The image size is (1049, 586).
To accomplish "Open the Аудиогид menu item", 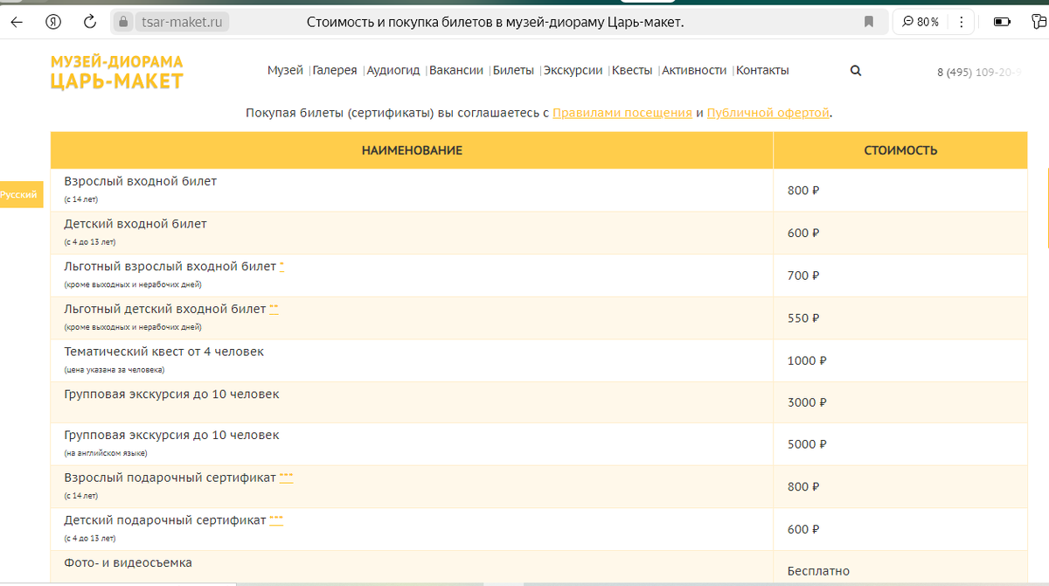I will pyautogui.click(x=393, y=71).
